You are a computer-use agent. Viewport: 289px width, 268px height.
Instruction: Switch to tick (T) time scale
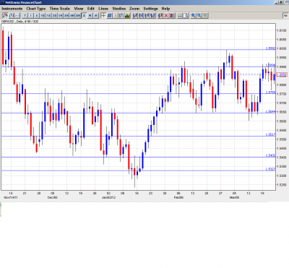coord(25,16)
